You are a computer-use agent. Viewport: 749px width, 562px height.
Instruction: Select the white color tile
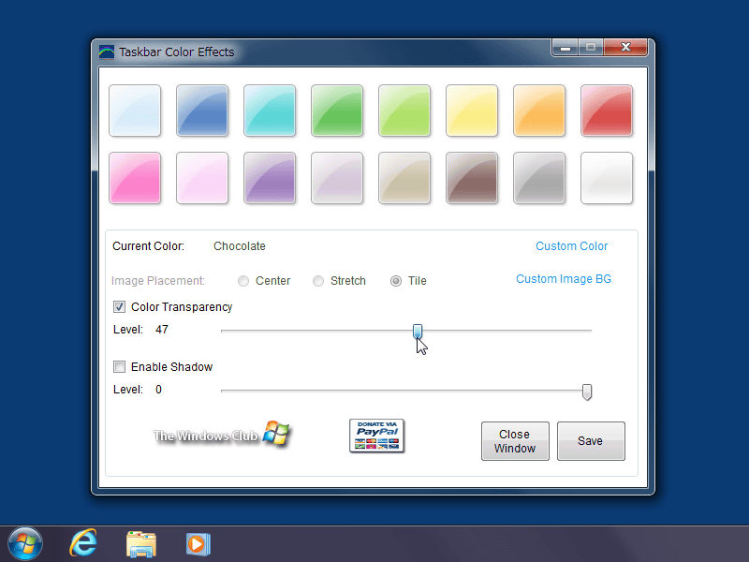[x=606, y=178]
